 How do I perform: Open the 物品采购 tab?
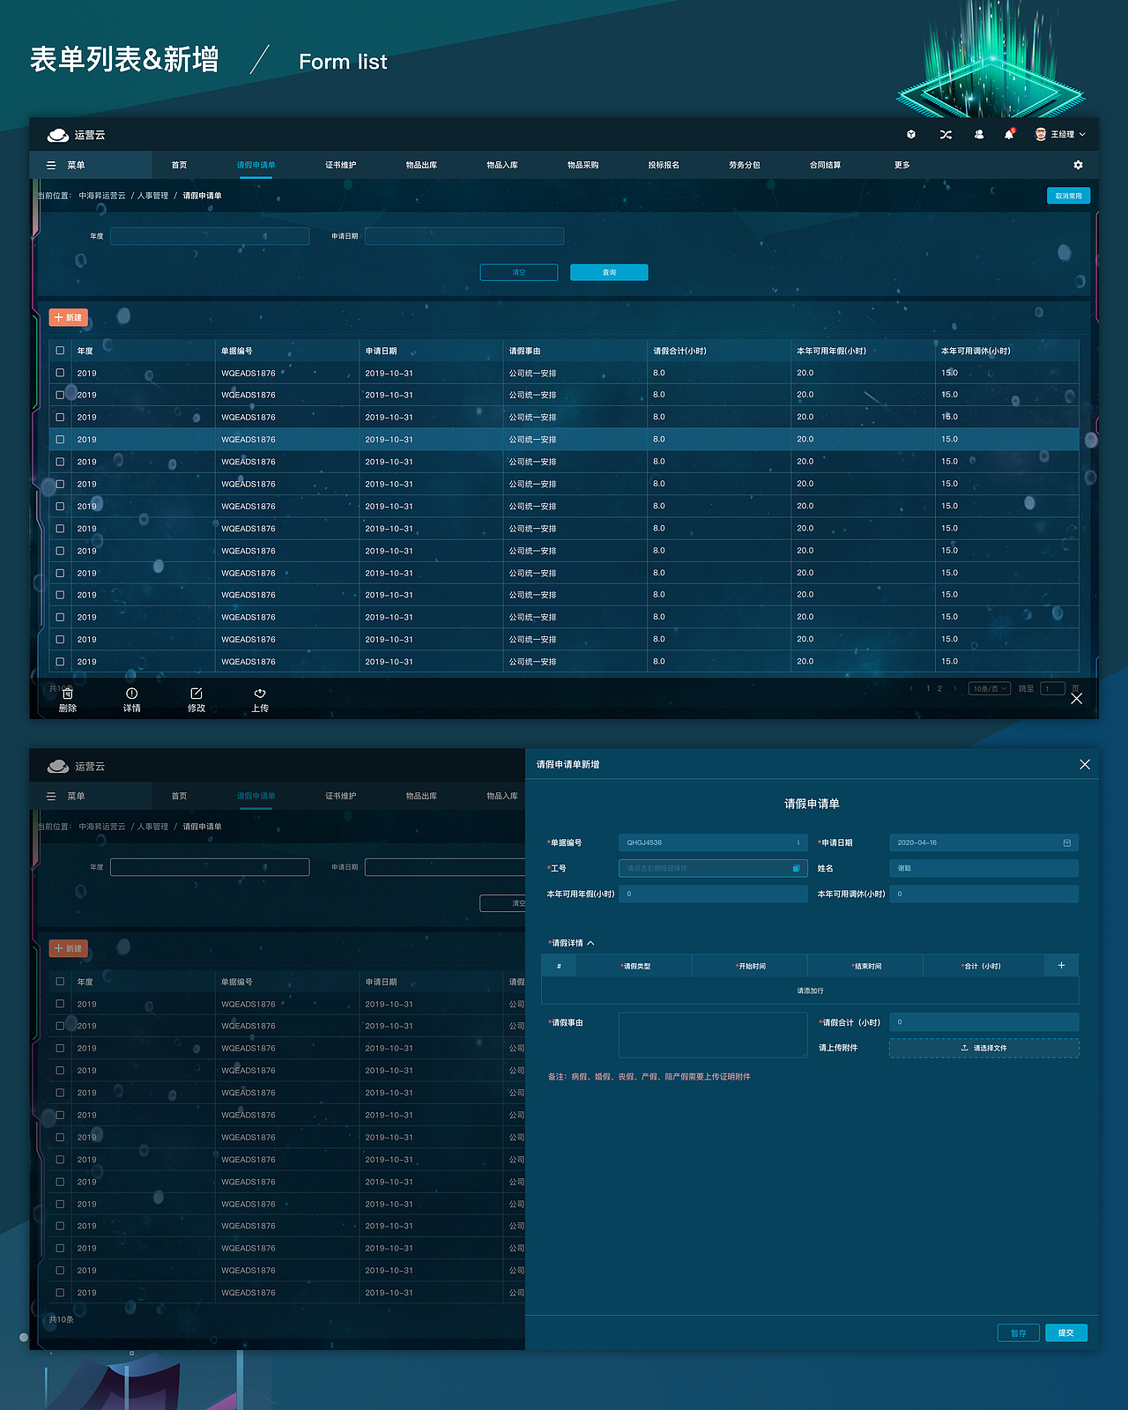click(x=583, y=165)
